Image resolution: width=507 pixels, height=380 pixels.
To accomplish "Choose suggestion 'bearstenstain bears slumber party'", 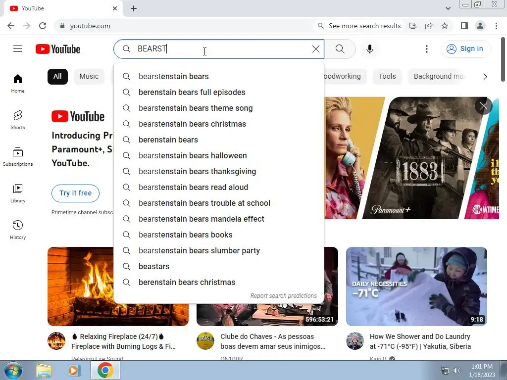I will coord(219,251).
